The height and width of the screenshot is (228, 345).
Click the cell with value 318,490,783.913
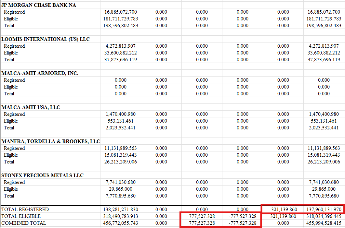[121, 216]
